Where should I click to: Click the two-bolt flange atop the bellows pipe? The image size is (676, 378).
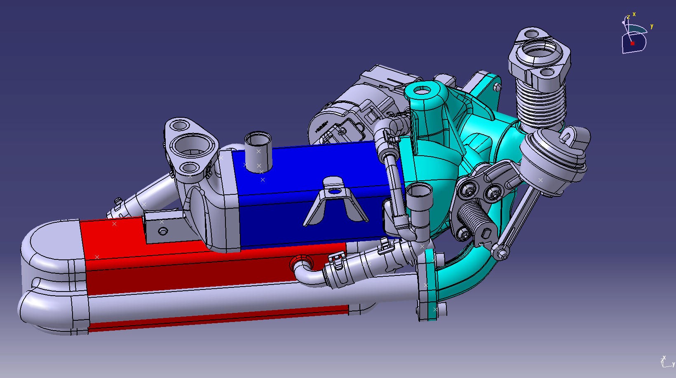(540, 54)
